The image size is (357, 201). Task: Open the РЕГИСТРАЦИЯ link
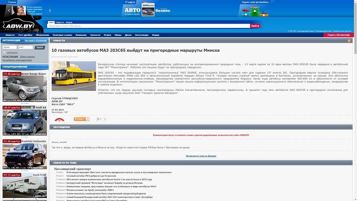pyautogui.click(x=10, y=57)
